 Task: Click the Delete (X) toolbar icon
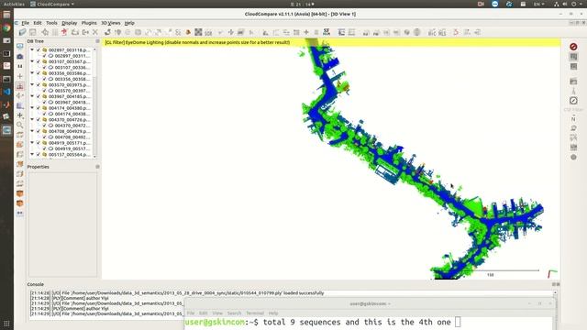[x=95, y=33]
